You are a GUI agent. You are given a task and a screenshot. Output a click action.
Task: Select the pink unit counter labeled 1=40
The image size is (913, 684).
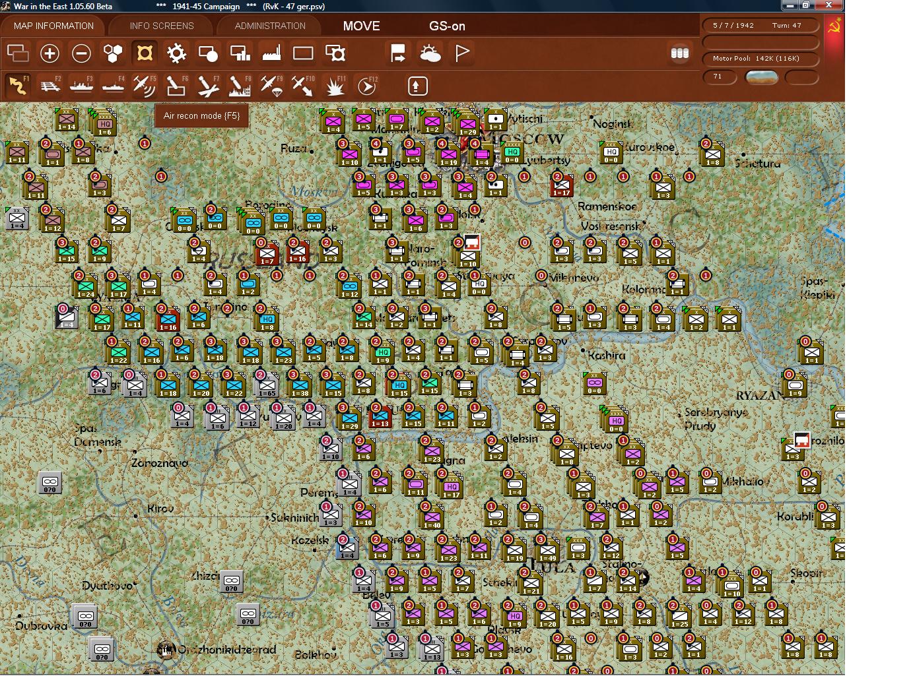tap(432, 514)
